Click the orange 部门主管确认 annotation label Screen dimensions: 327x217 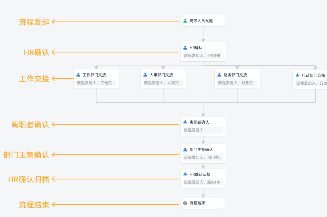(x=26, y=155)
